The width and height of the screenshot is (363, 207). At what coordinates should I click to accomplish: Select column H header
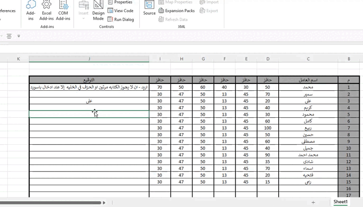click(x=181, y=59)
